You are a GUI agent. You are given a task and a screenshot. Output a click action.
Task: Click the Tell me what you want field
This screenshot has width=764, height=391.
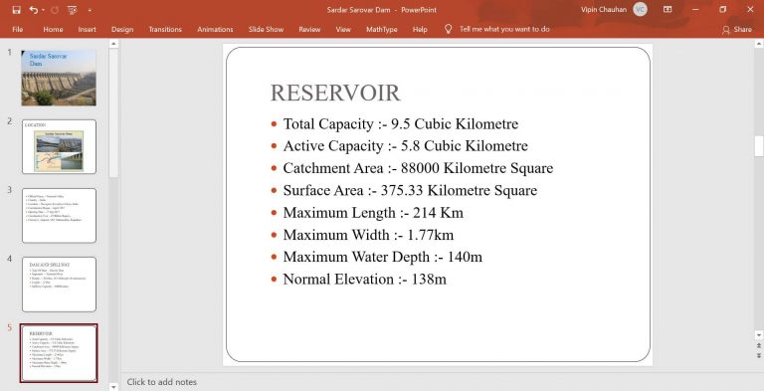(504, 29)
